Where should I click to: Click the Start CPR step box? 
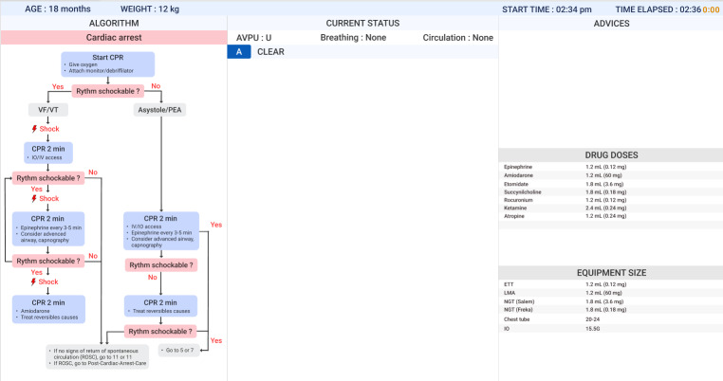(108, 64)
